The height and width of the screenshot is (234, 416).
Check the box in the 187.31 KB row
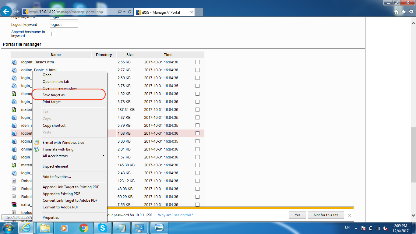coord(197,110)
